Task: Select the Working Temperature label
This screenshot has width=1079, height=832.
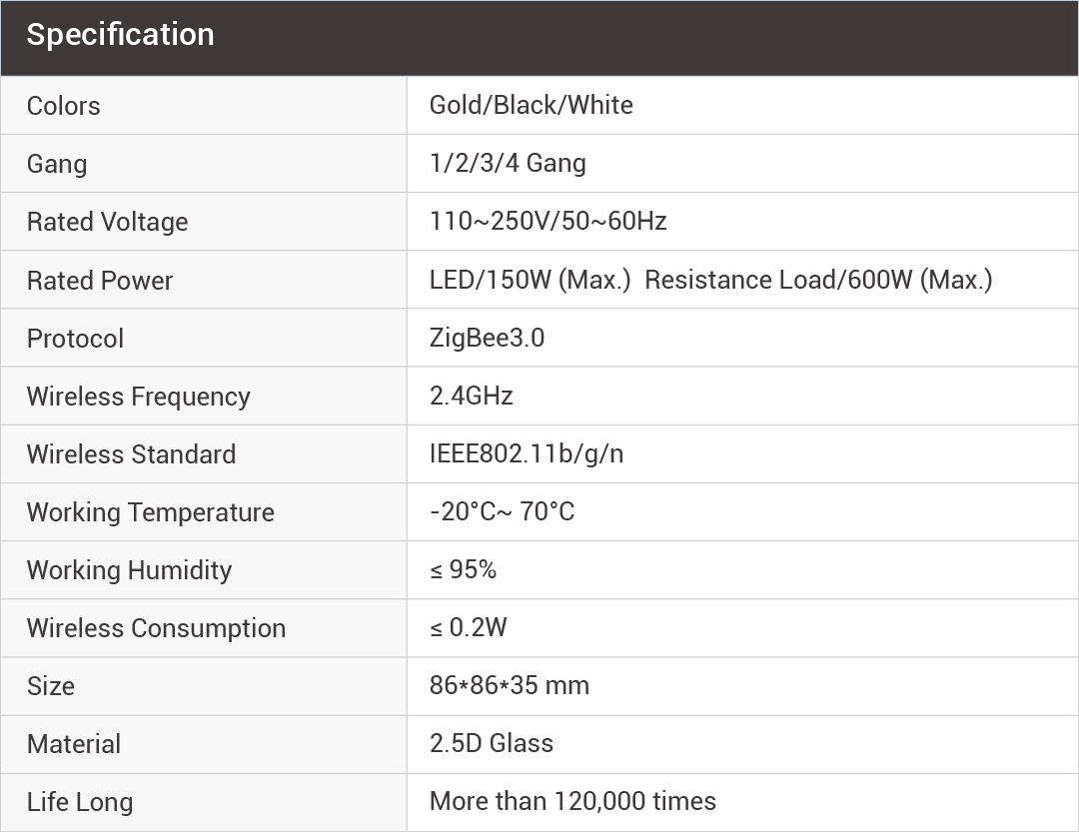Action: pyautogui.click(x=150, y=512)
